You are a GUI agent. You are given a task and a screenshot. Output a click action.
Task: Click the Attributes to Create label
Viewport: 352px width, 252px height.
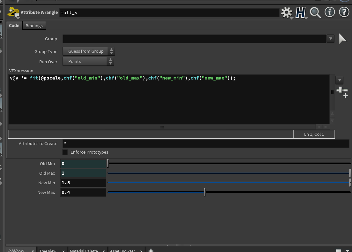click(x=38, y=143)
